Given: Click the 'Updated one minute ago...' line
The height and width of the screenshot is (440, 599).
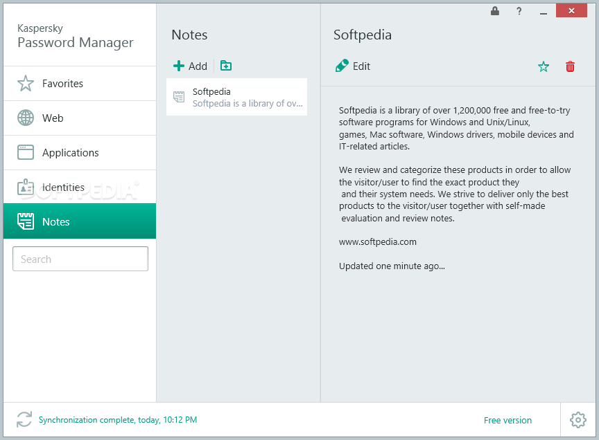Looking at the screenshot, I should [x=392, y=266].
